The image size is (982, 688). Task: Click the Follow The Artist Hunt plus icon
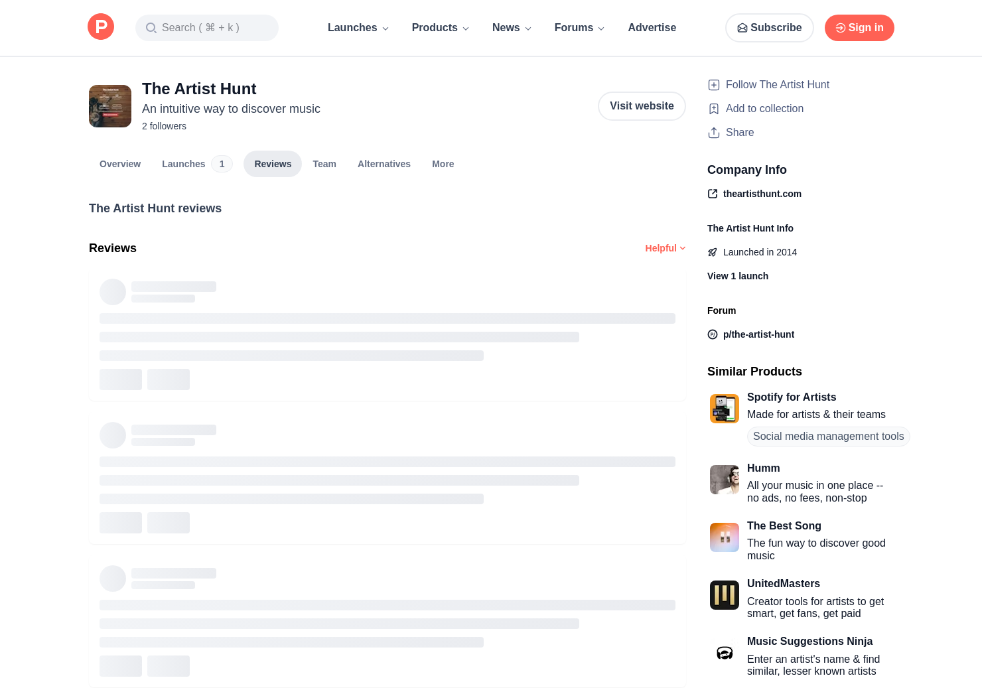tap(714, 85)
